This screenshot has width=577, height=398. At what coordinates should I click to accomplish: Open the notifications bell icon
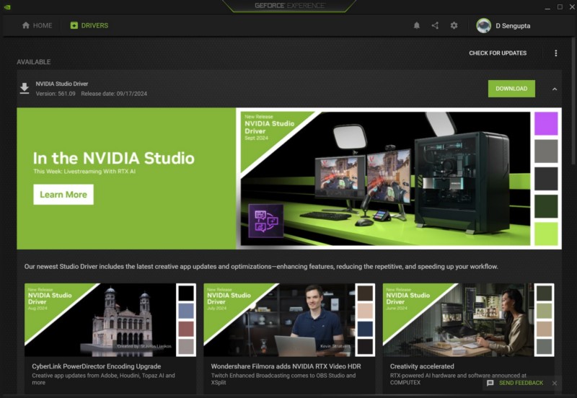point(417,25)
